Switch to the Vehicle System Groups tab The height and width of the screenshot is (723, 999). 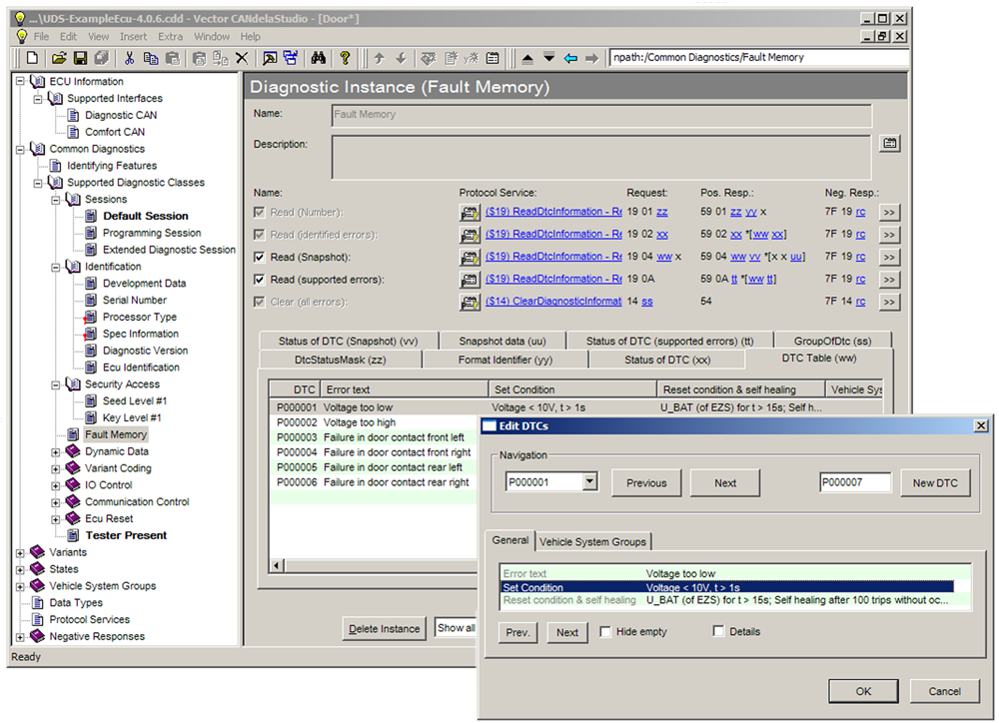593,541
